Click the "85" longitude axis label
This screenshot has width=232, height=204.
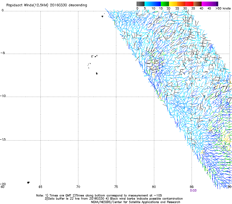(192, 187)
